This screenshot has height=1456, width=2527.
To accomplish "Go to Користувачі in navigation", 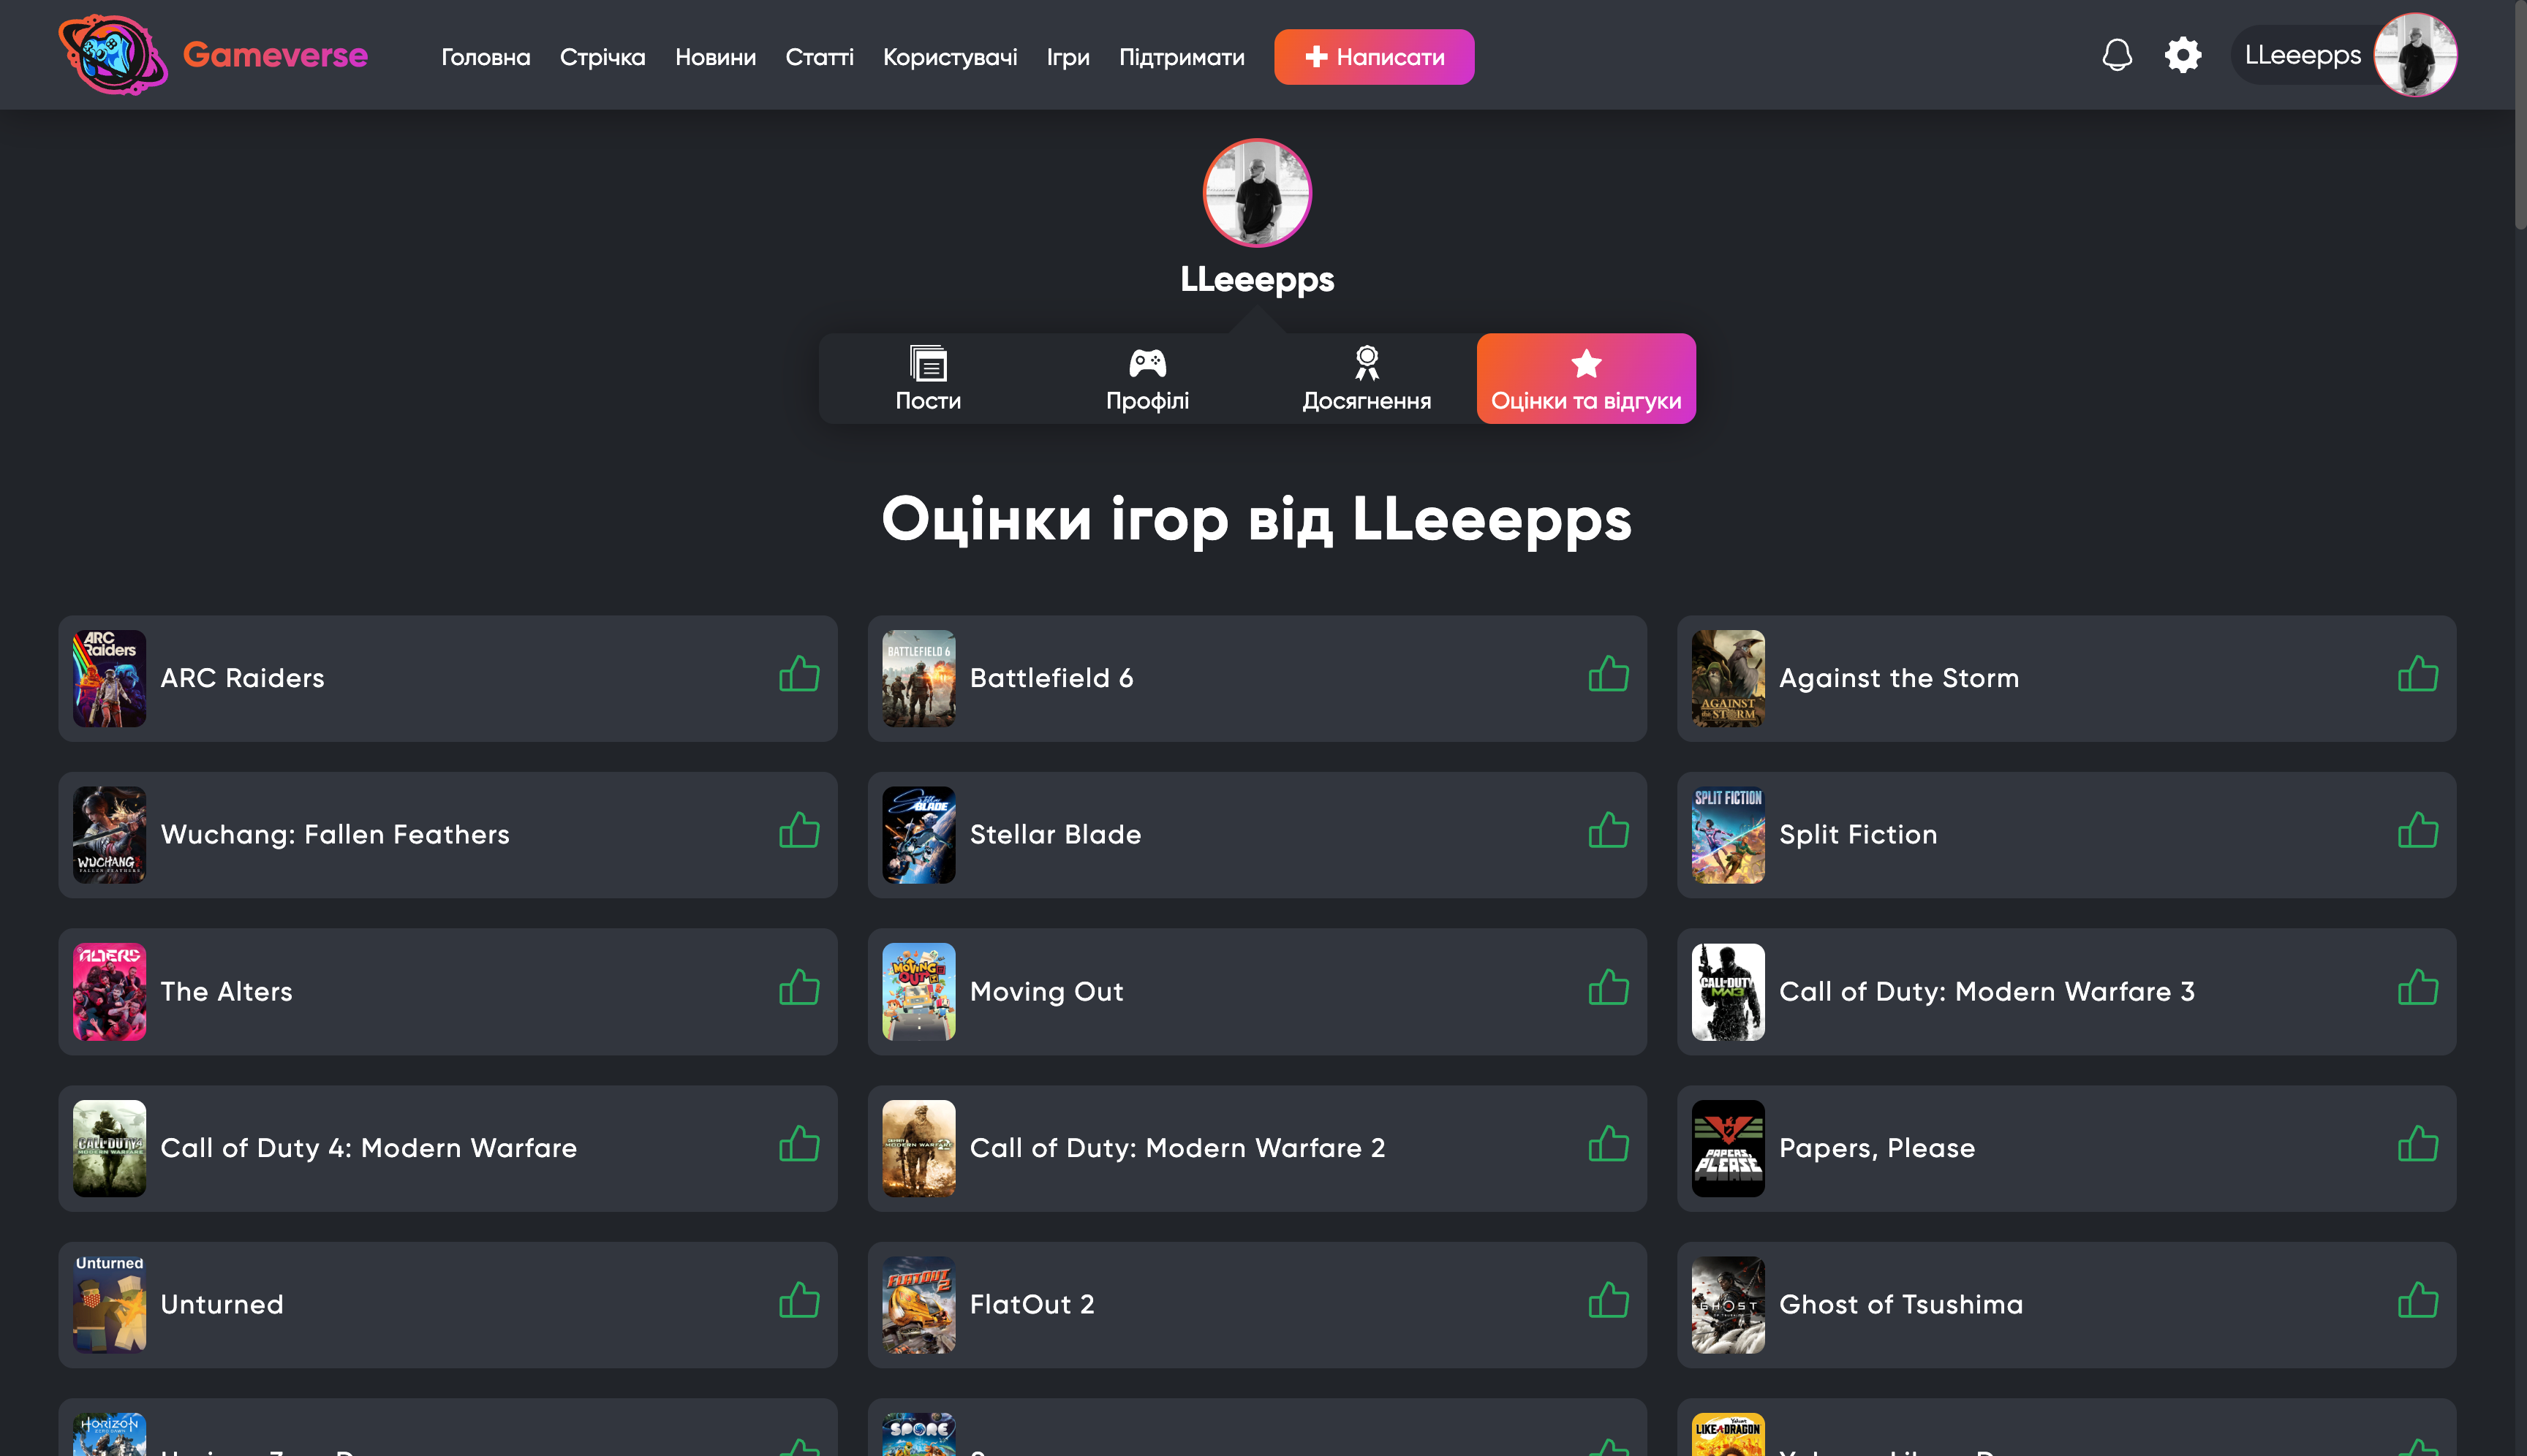I will tap(949, 57).
